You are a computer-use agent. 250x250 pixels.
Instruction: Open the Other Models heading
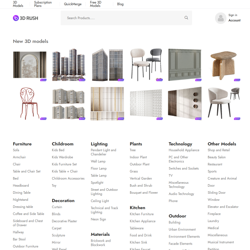click(222, 144)
